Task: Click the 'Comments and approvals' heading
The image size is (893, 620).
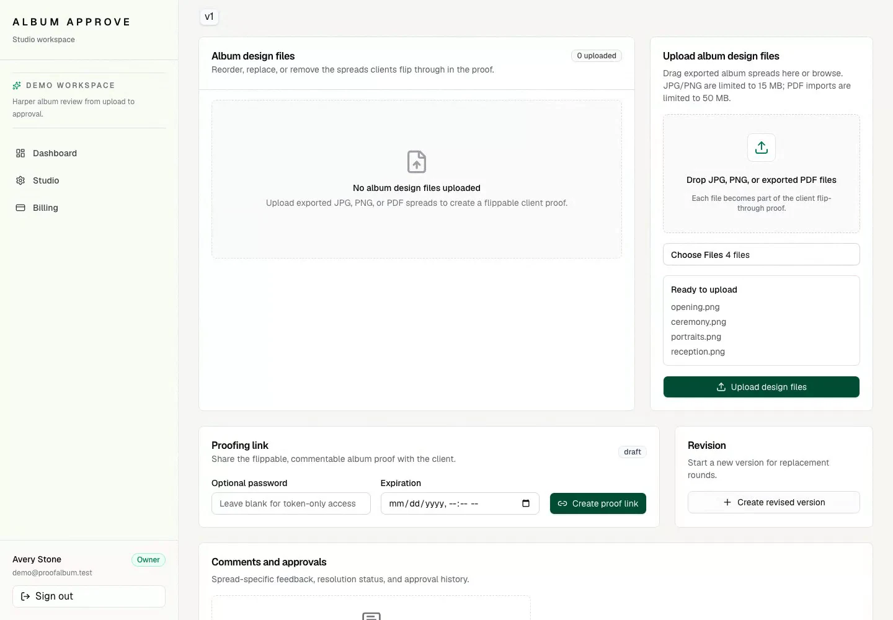Action: click(269, 562)
